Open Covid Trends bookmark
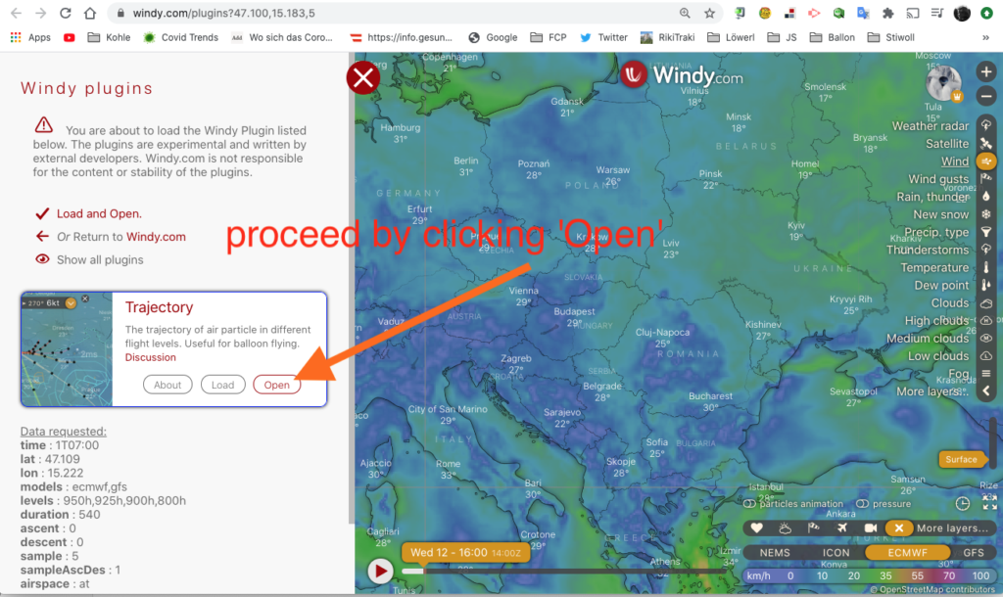This screenshot has height=597, width=1003. [x=181, y=38]
